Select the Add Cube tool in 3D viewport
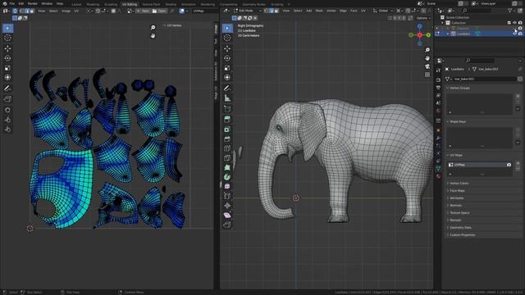The height and width of the screenshot is (295, 525). click(227, 109)
